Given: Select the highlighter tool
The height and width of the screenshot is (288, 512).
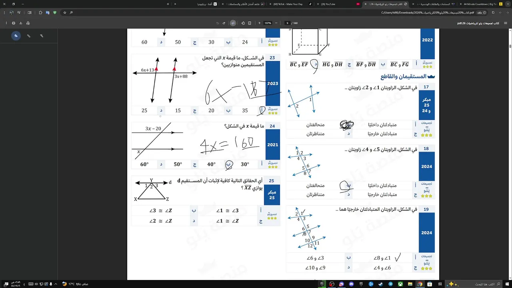Looking at the screenshot, I should 42,36.
